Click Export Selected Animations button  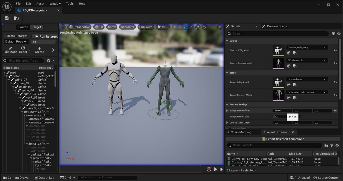point(283,139)
